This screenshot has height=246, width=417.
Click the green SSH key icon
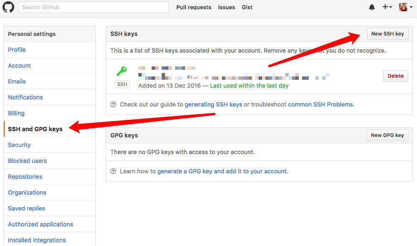tap(122, 71)
